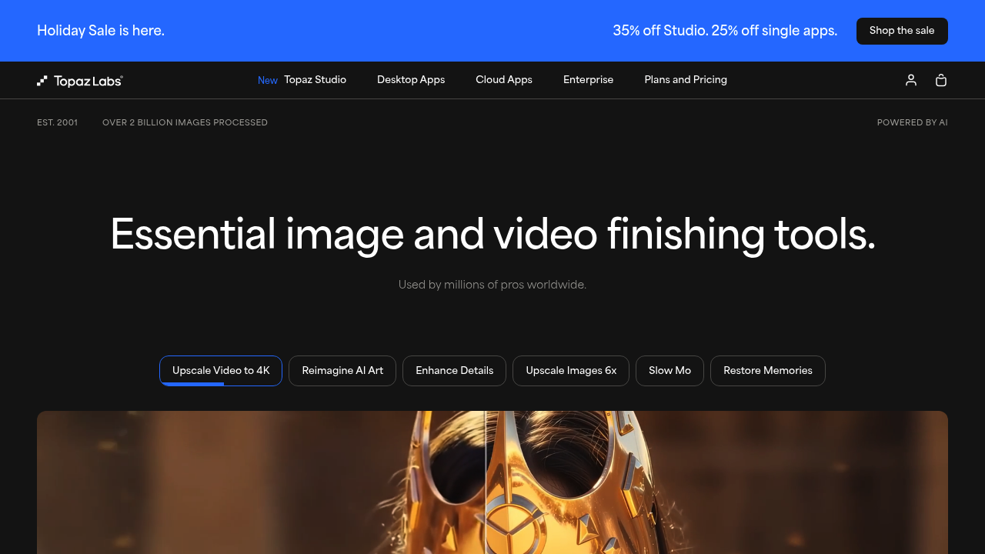The width and height of the screenshot is (985, 554).
Task: Expand the Desktop Apps menu
Action: (x=411, y=80)
